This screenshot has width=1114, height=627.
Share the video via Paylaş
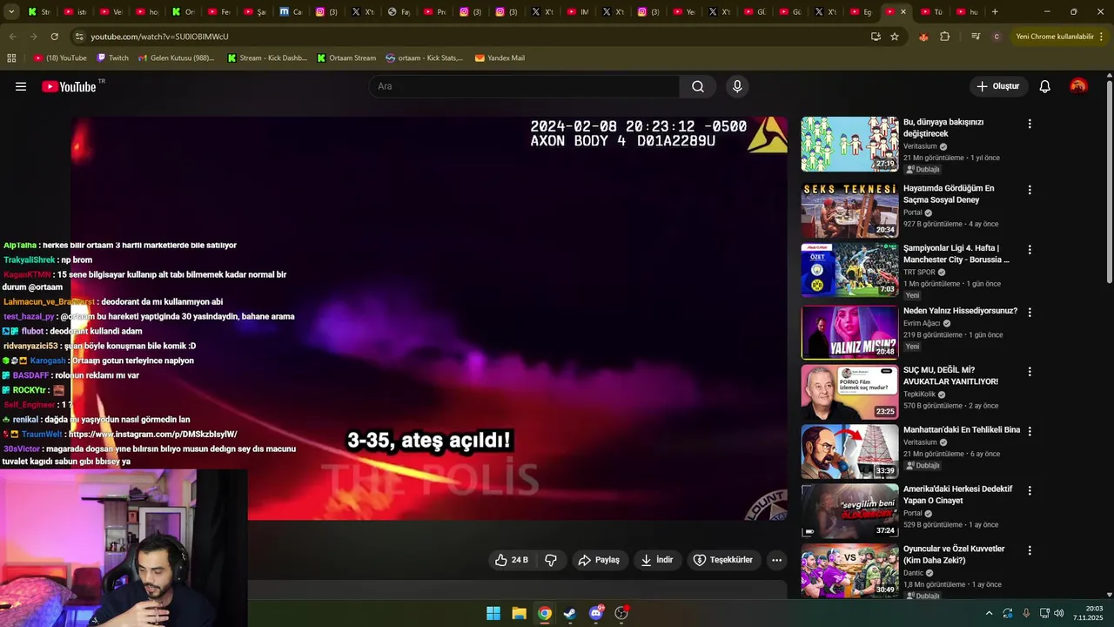[600, 560]
